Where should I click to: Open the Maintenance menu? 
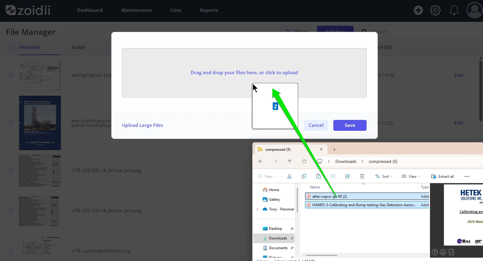pos(136,10)
